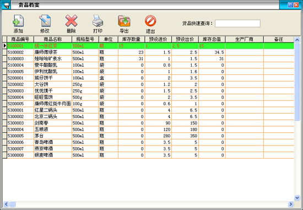
Task: Click the 生产厂商 column header
Action: (244, 39)
